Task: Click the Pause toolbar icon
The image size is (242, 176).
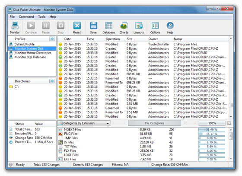Action: (x=46, y=26)
